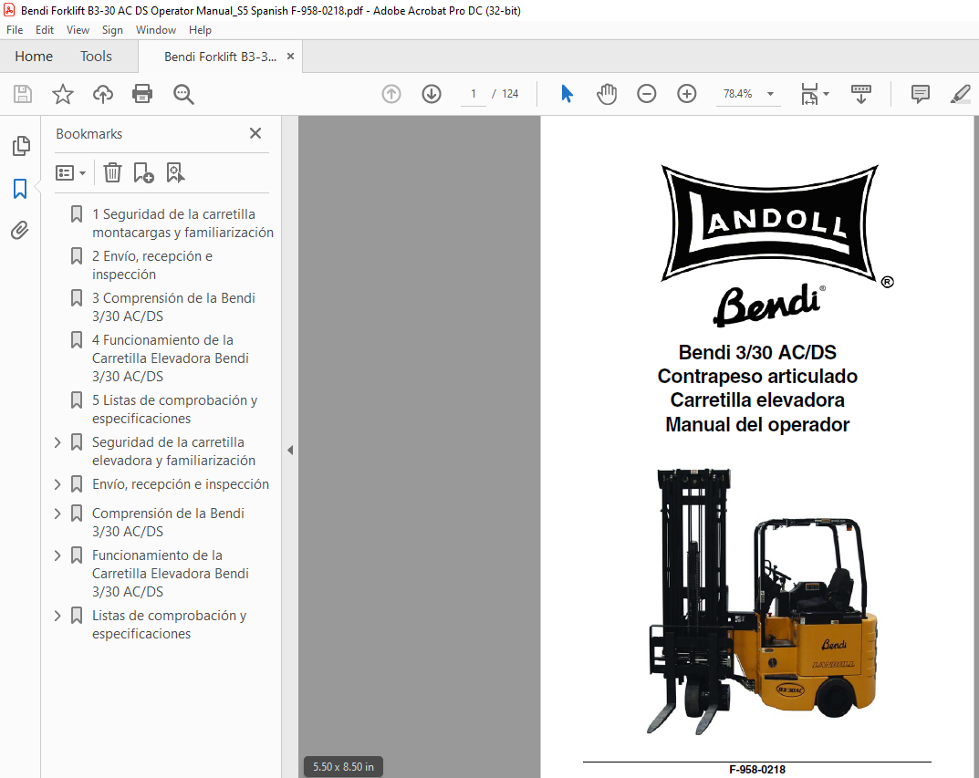Close the Bookmarks panel

point(255,133)
